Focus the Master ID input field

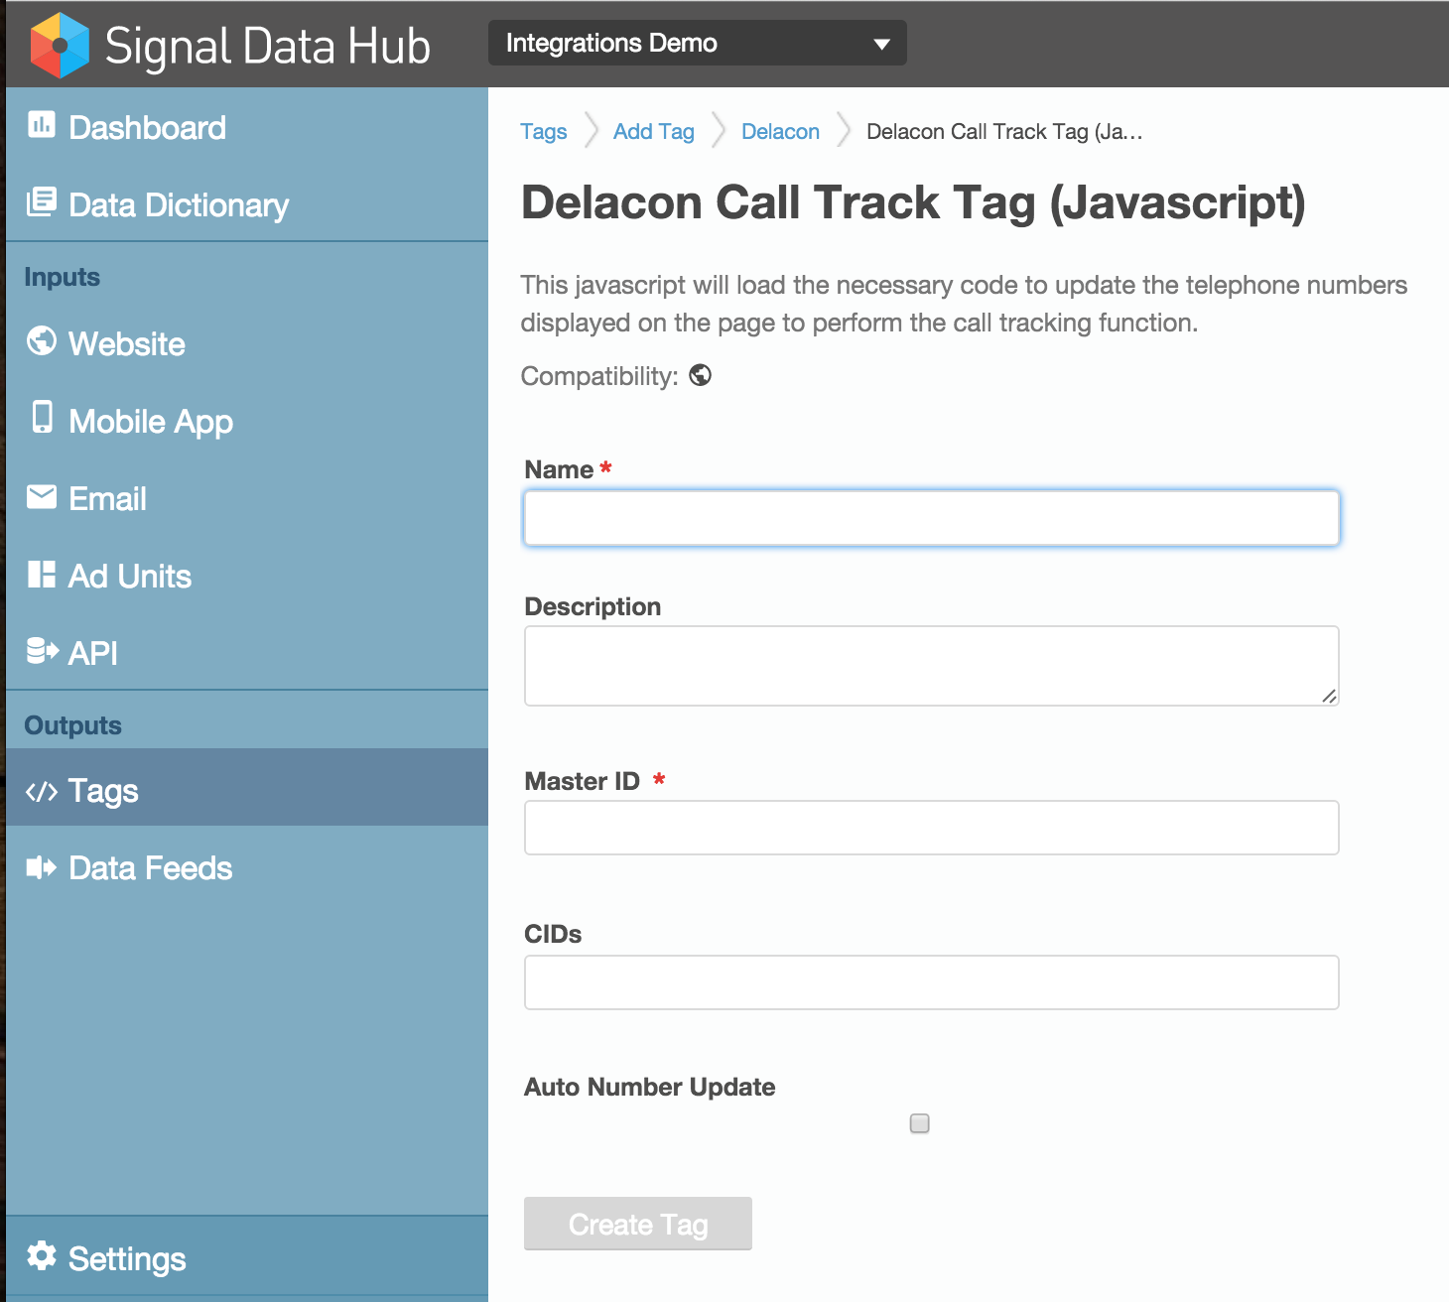[932, 828]
